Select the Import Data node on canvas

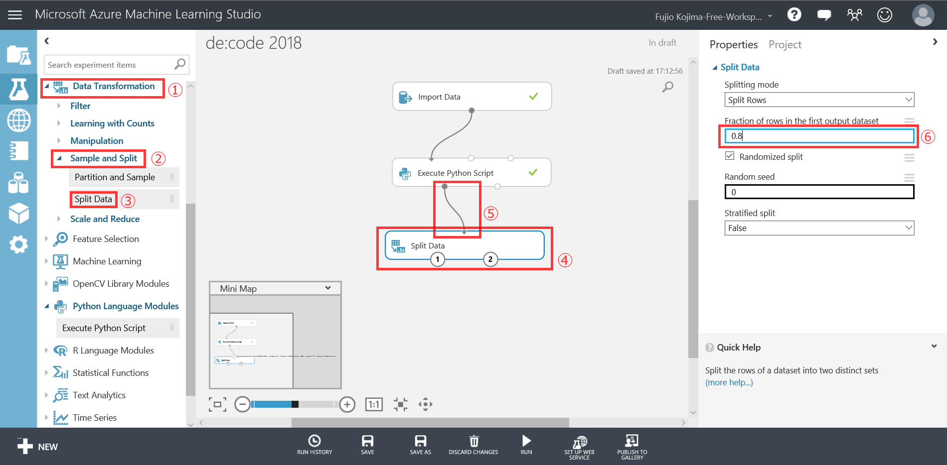[x=472, y=97]
